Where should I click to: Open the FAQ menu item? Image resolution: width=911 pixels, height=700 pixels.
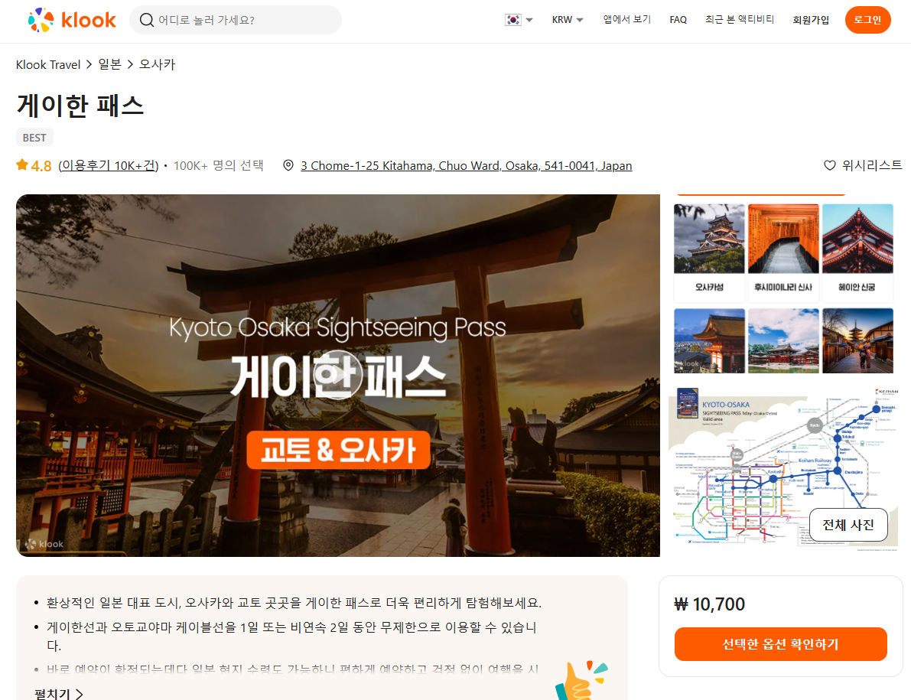pyautogui.click(x=678, y=20)
